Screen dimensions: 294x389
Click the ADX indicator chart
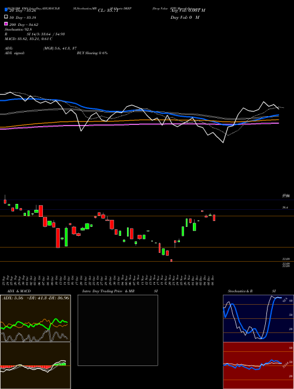pyautogui.click(x=35, y=318)
